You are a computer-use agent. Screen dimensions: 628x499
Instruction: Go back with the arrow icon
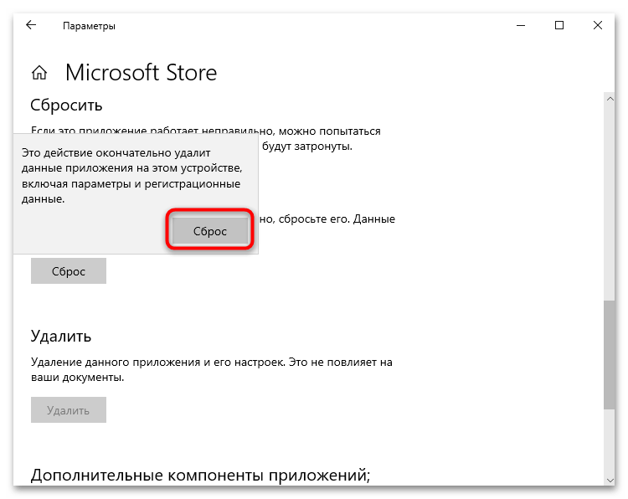point(31,25)
